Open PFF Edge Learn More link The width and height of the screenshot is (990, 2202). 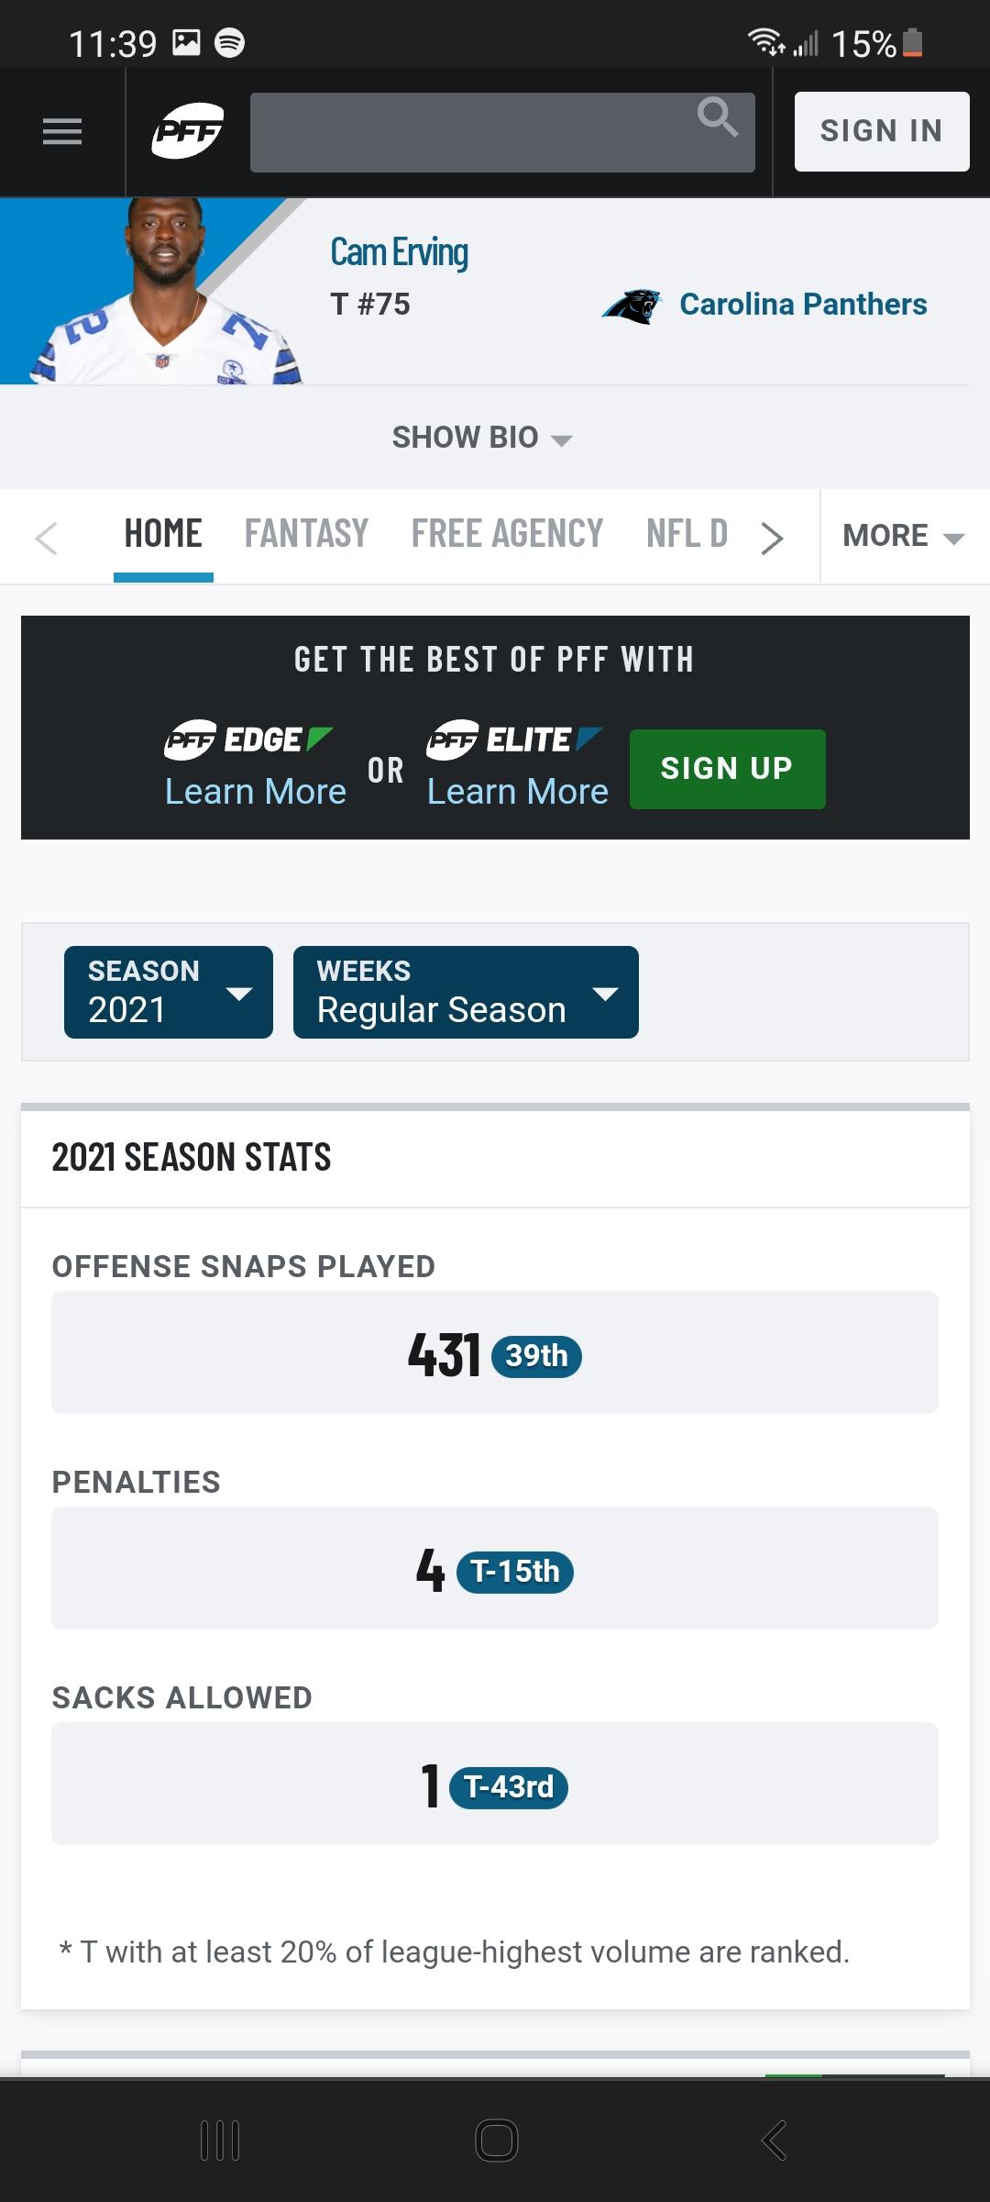coord(256,792)
